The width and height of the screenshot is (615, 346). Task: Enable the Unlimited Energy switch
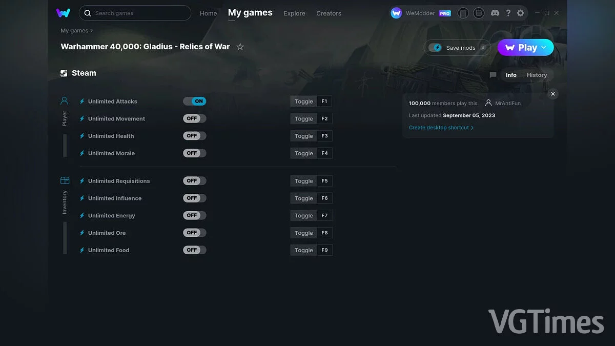pos(195,215)
